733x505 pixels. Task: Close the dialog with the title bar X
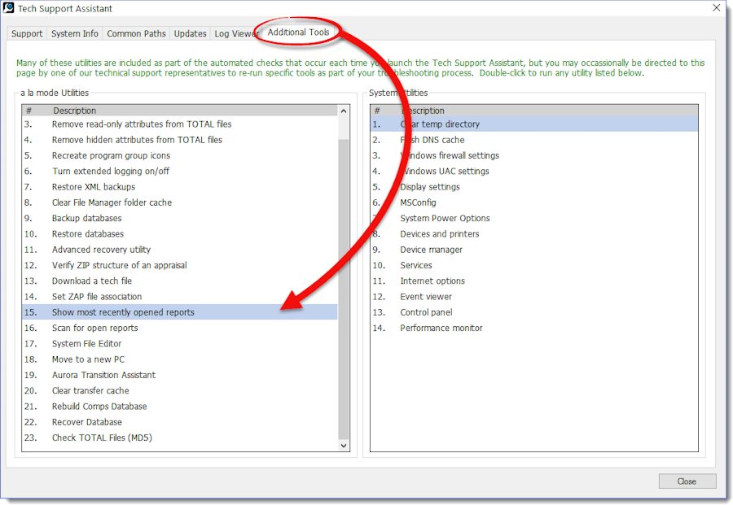716,8
